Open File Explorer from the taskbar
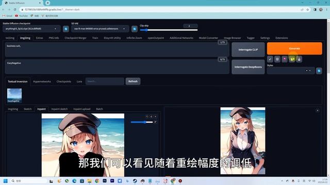This screenshot has width=330, height=185. (x=89, y=181)
